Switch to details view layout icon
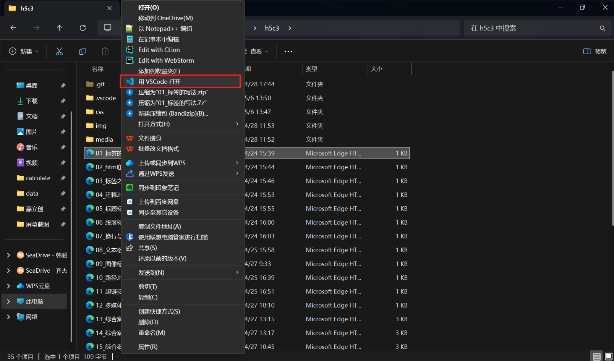The image size is (614, 361). click(597, 356)
